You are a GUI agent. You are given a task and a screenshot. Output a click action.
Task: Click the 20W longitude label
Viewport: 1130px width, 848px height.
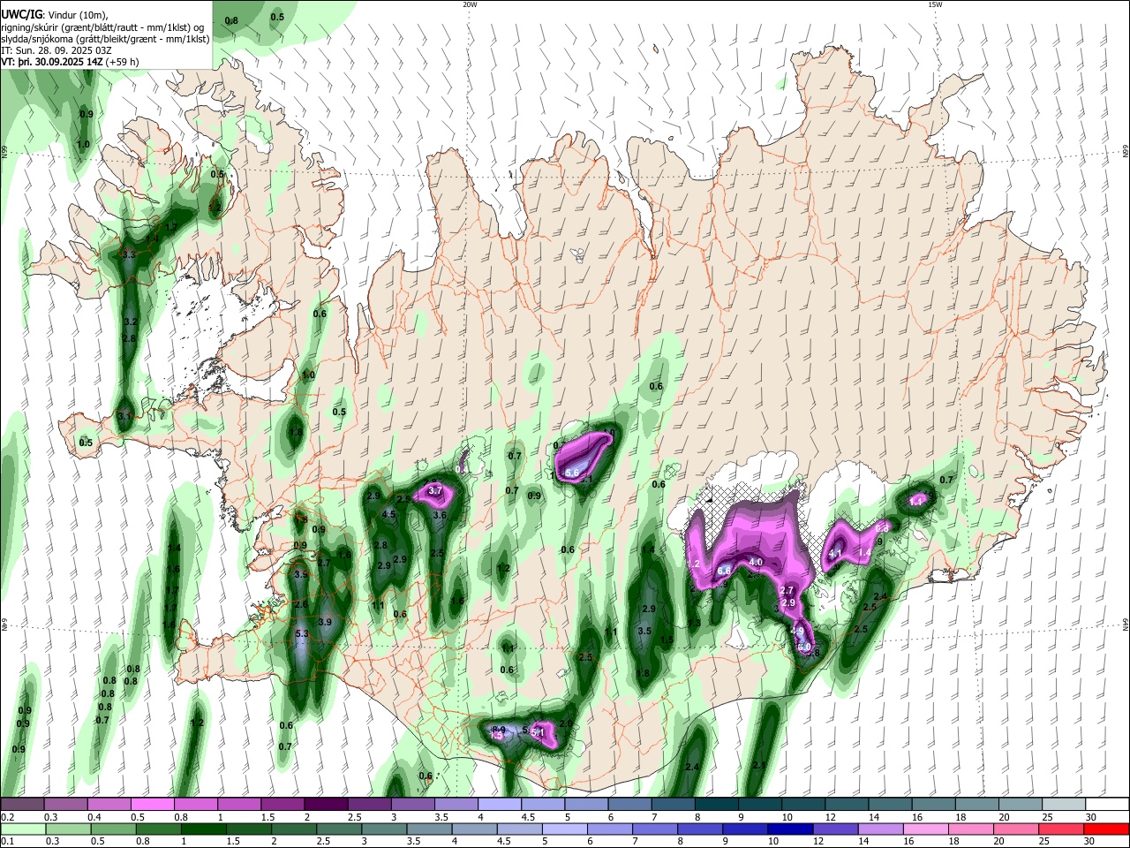tap(470, 4)
